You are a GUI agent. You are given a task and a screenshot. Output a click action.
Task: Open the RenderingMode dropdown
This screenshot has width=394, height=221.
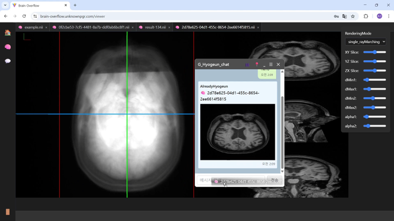[x=366, y=41]
